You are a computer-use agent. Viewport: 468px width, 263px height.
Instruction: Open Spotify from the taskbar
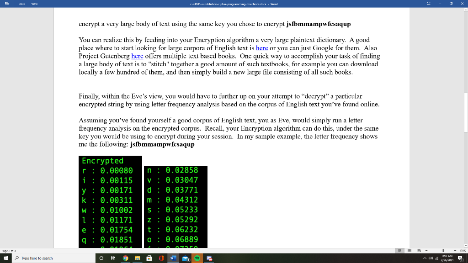coord(197,258)
